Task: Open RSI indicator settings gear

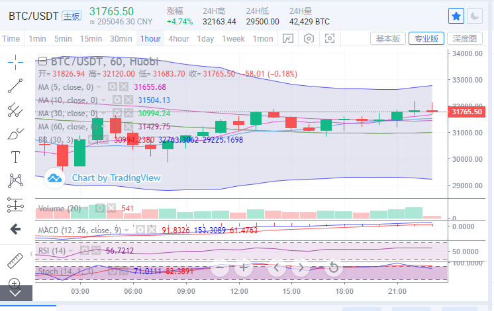Action: pos(85,250)
